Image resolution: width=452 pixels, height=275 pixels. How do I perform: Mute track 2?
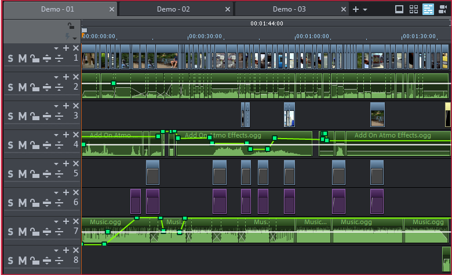(x=23, y=87)
